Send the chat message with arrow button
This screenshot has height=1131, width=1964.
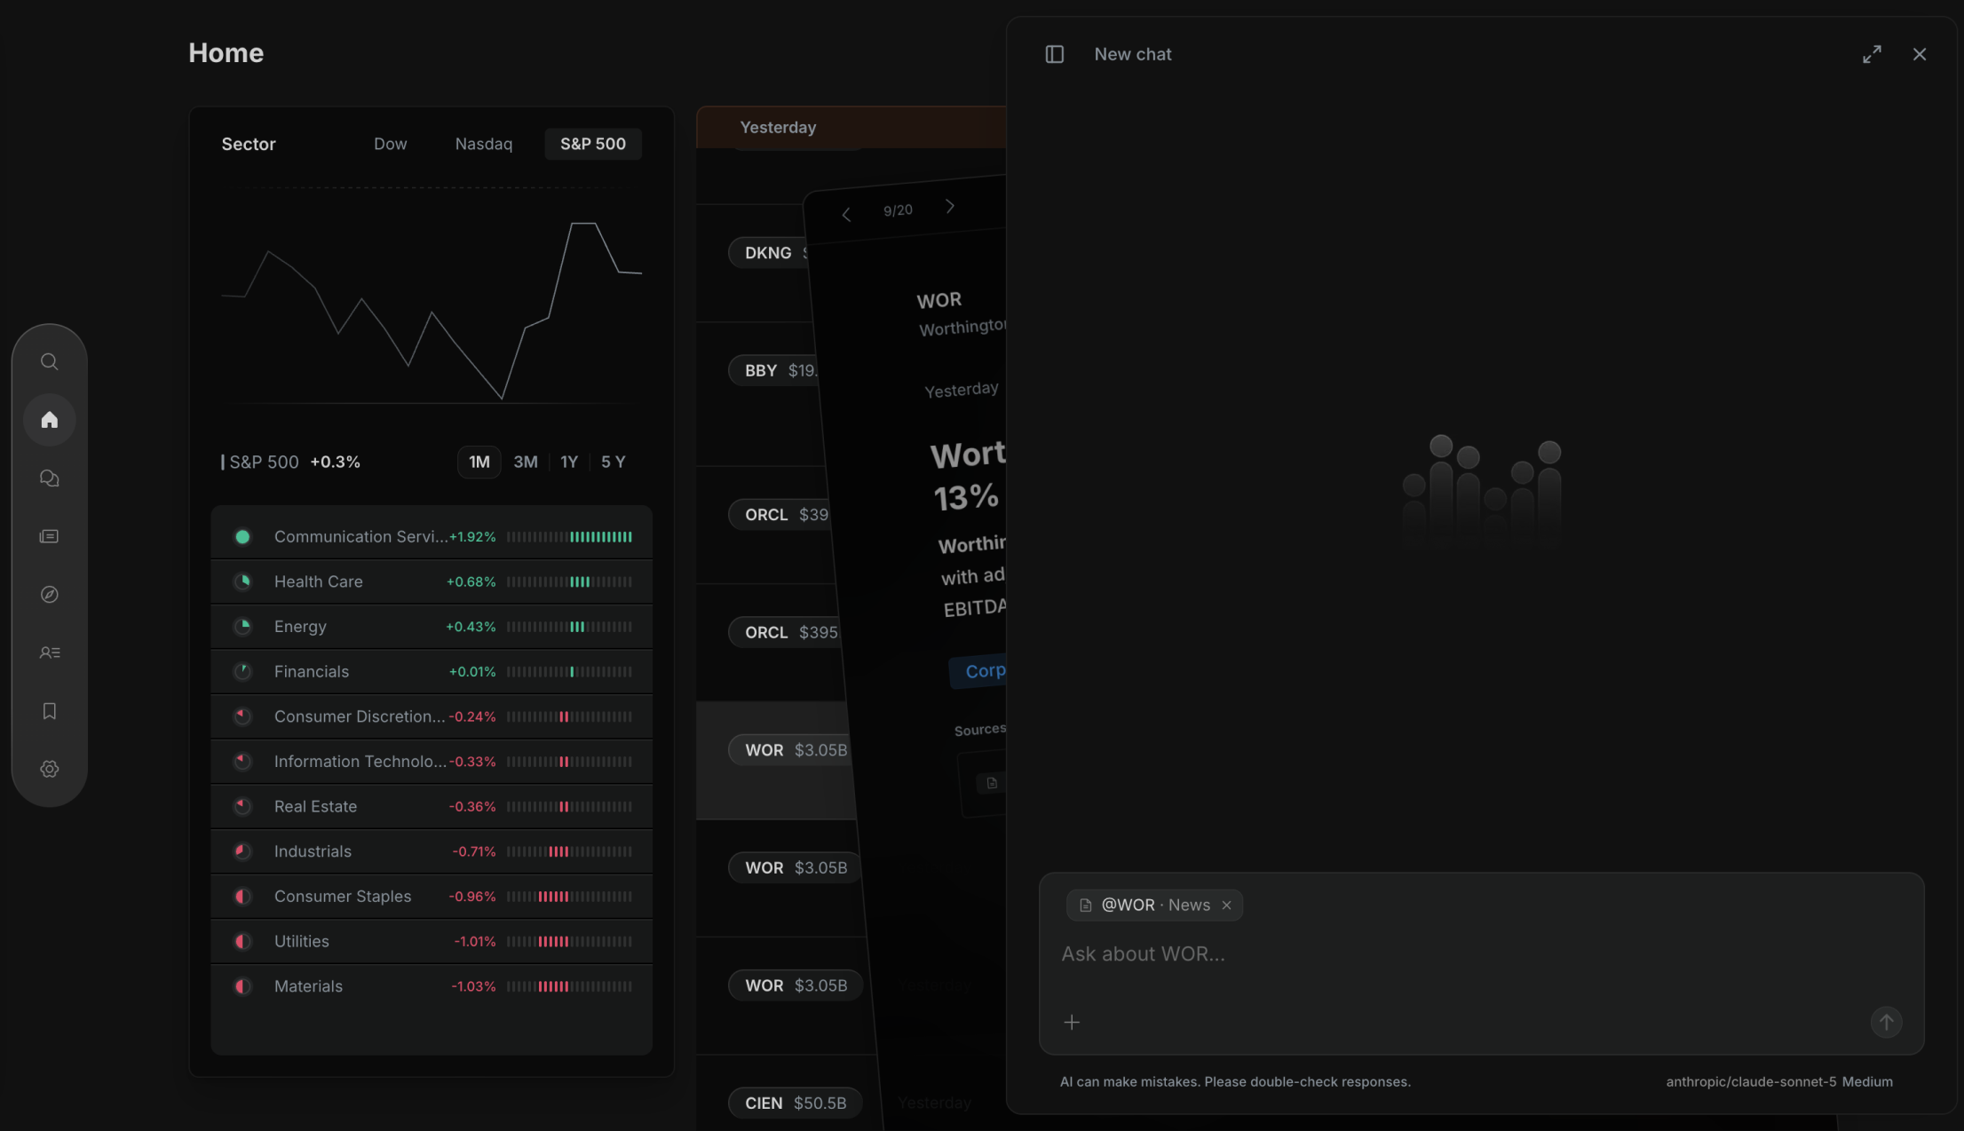[x=1886, y=1023]
